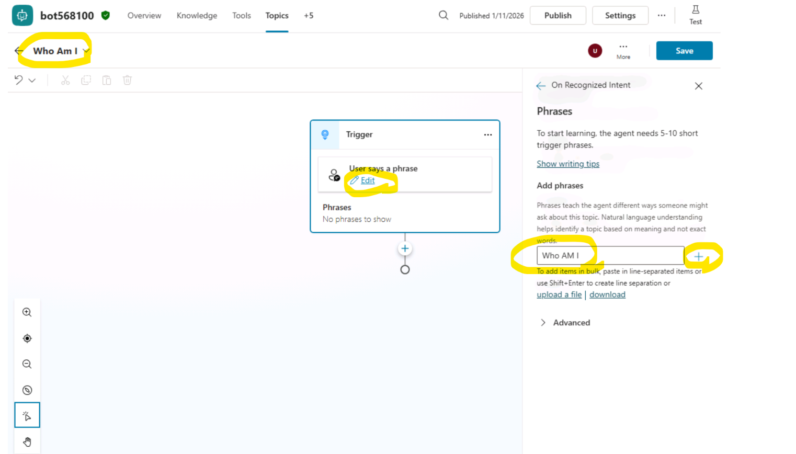Open the Show writing tips link
Viewport: 796px width, 454px height.
(x=567, y=164)
